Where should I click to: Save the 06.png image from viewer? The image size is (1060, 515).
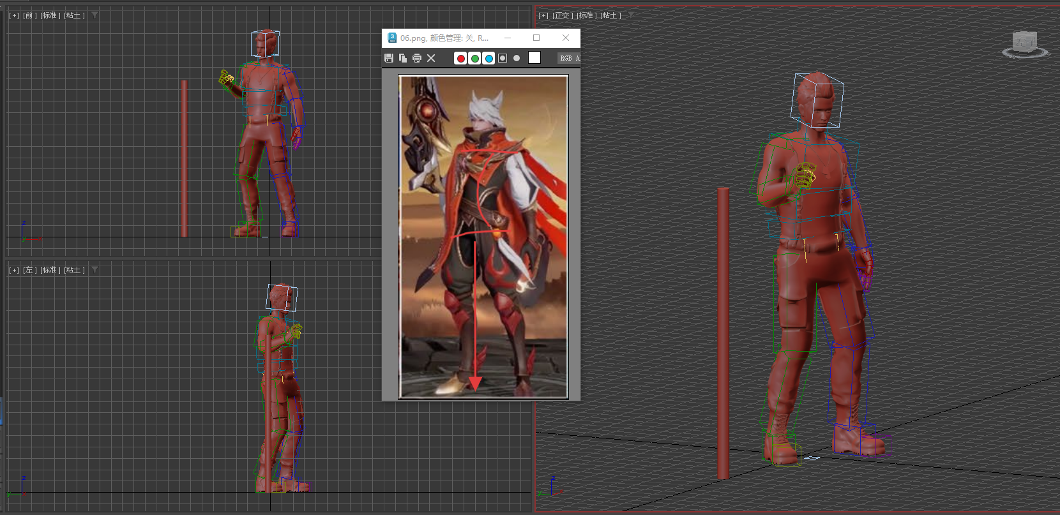(389, 58)
